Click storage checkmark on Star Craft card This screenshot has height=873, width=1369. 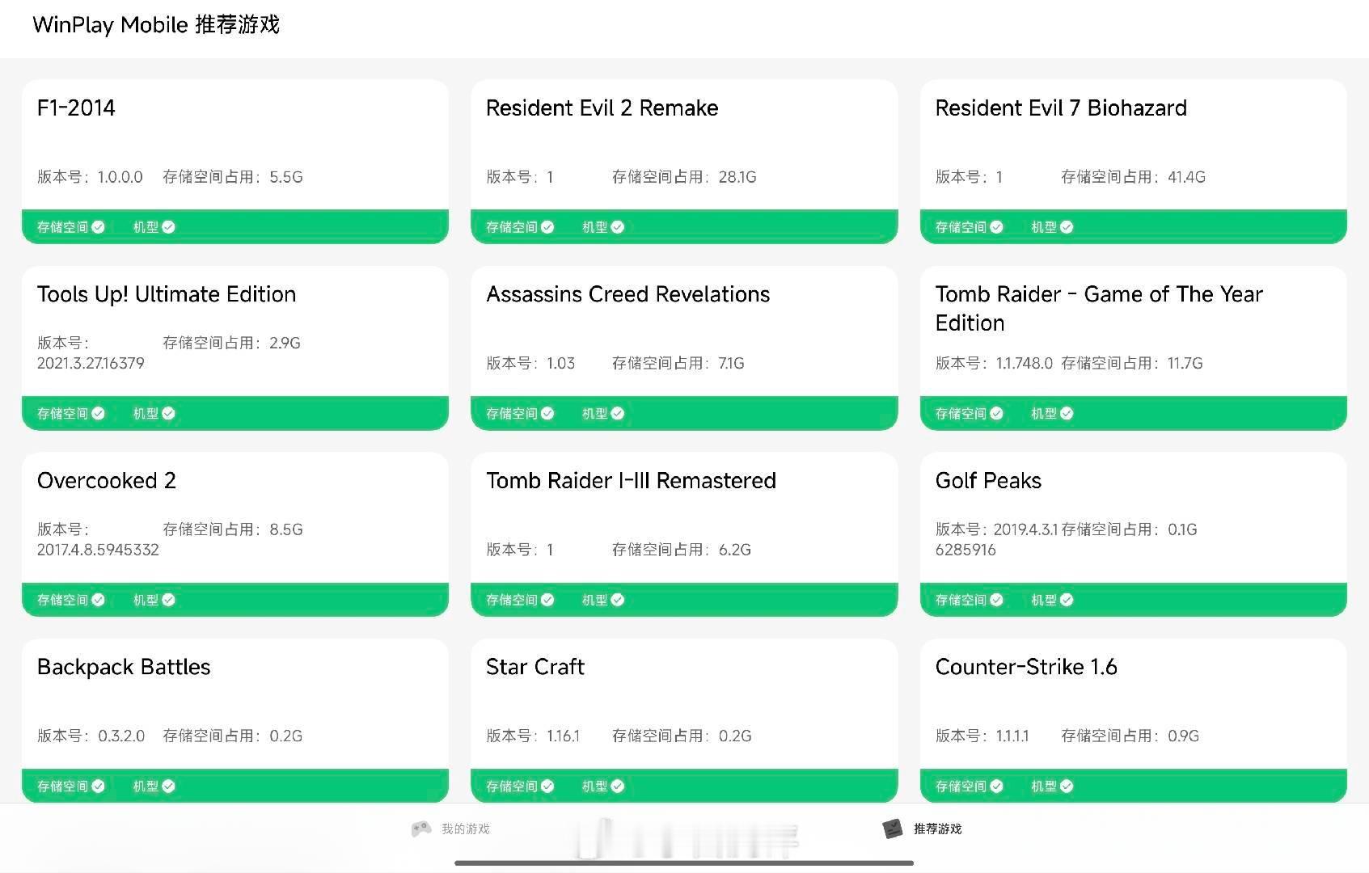[547, 786]
